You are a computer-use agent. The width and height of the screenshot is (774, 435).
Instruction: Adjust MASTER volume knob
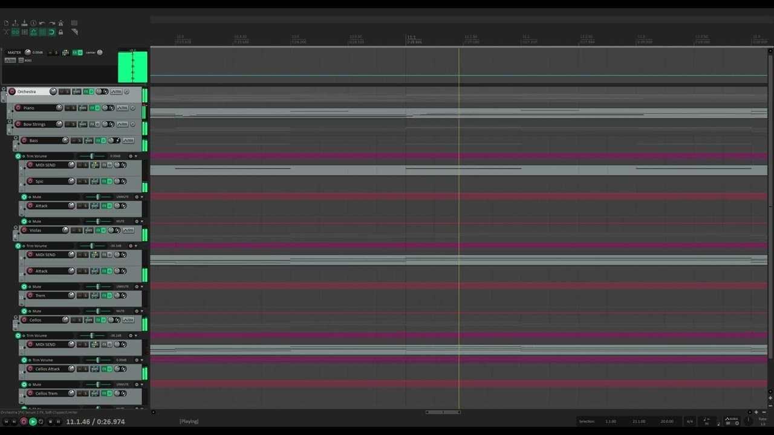(x=28, y=53)
